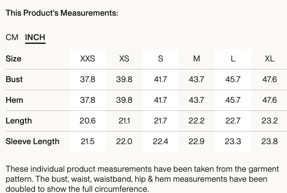287x193 pixels.
Task: Click Bust value 37.8 for XXS
Action: (x=87, y=79)
